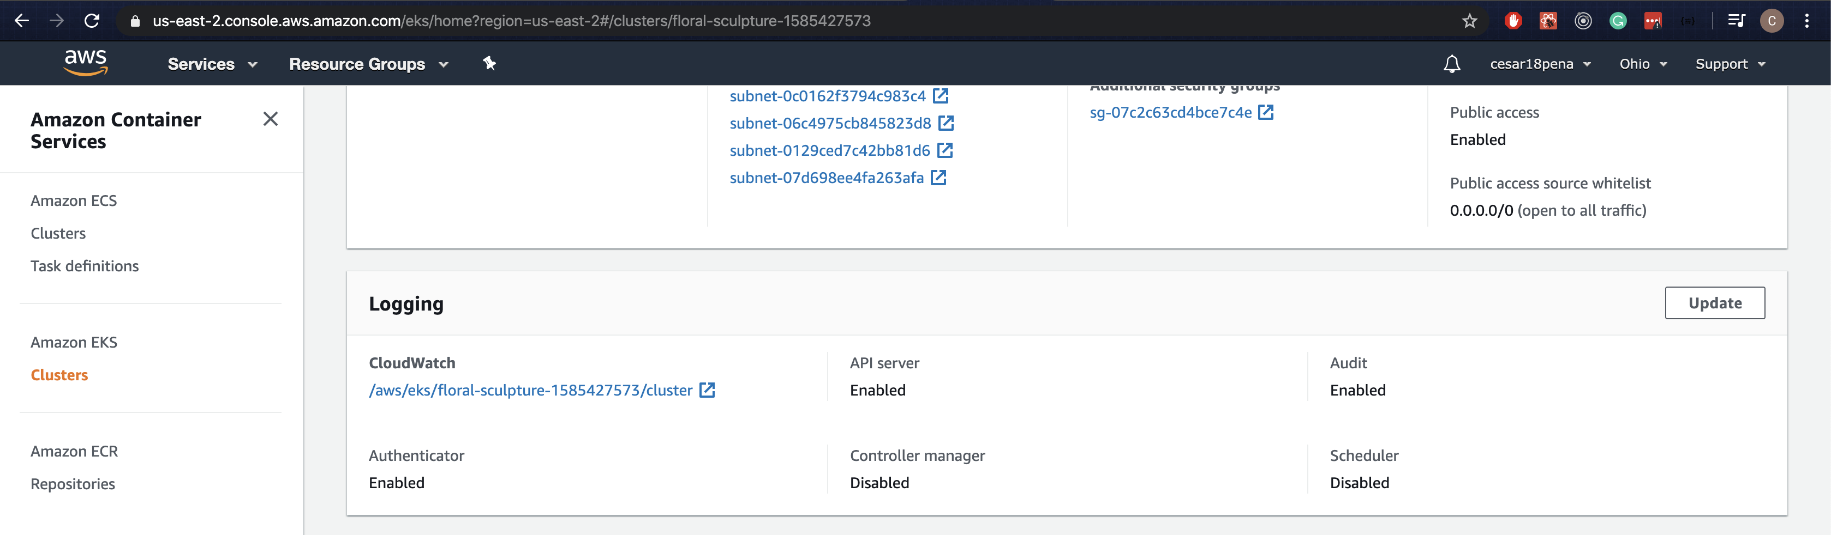1831x535 pixels.
Task: Bookmark this page with the star icon
Action: pyautogui.click(x=1469, y=21)
